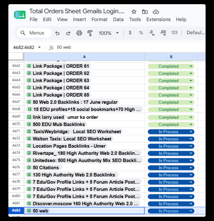Open the zoom 100% dropdown
Image resolution: width=214 pixels, height=221 pixels.
click(x=109, y=33)
